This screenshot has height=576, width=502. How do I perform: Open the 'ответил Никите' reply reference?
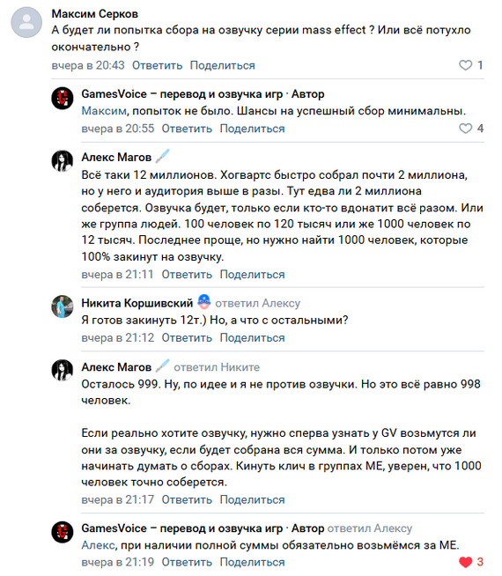217,367
